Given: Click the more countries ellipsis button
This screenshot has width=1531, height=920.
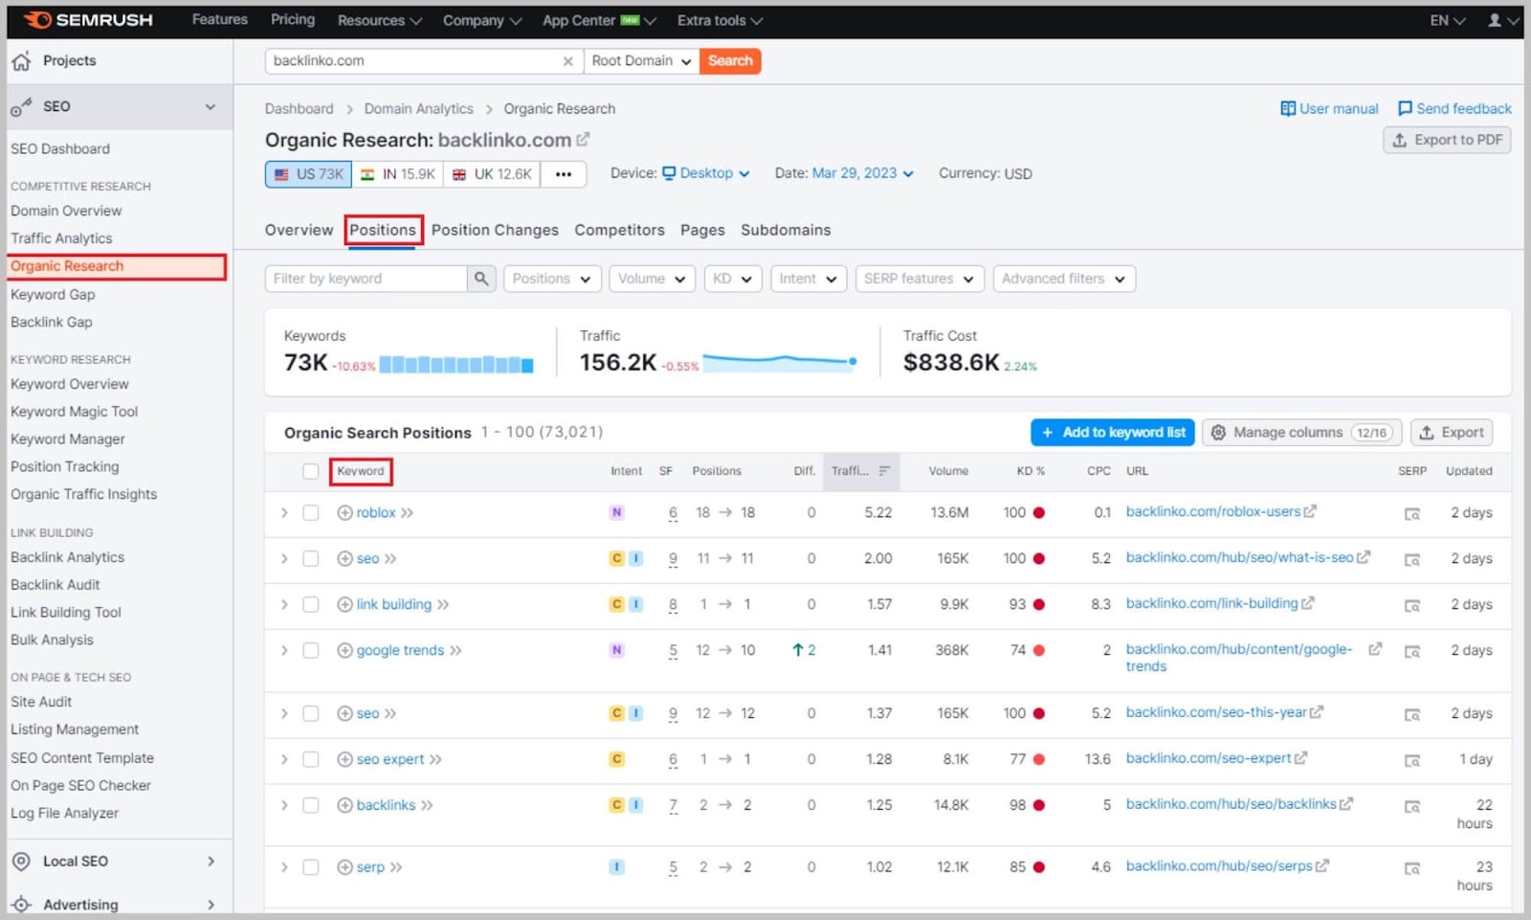Looking at the screenshot, I should pos(564,174).
